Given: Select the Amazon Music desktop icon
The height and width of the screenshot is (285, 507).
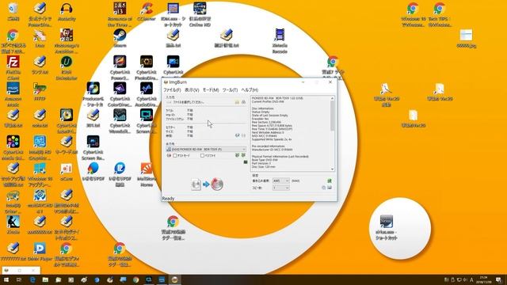Looking at the screenshot, I should (x=13, y=94).
